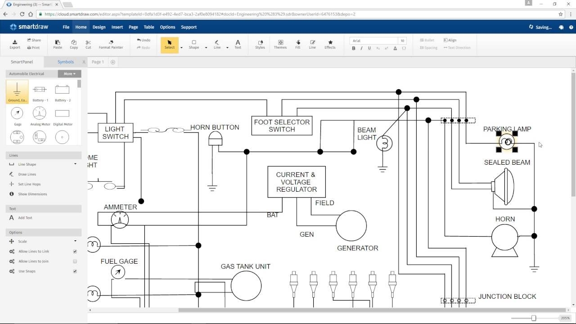Uncheck Allow Lines to Link
Image resolution: width=576 pixels, height=324 pixels.
(75, 251)
